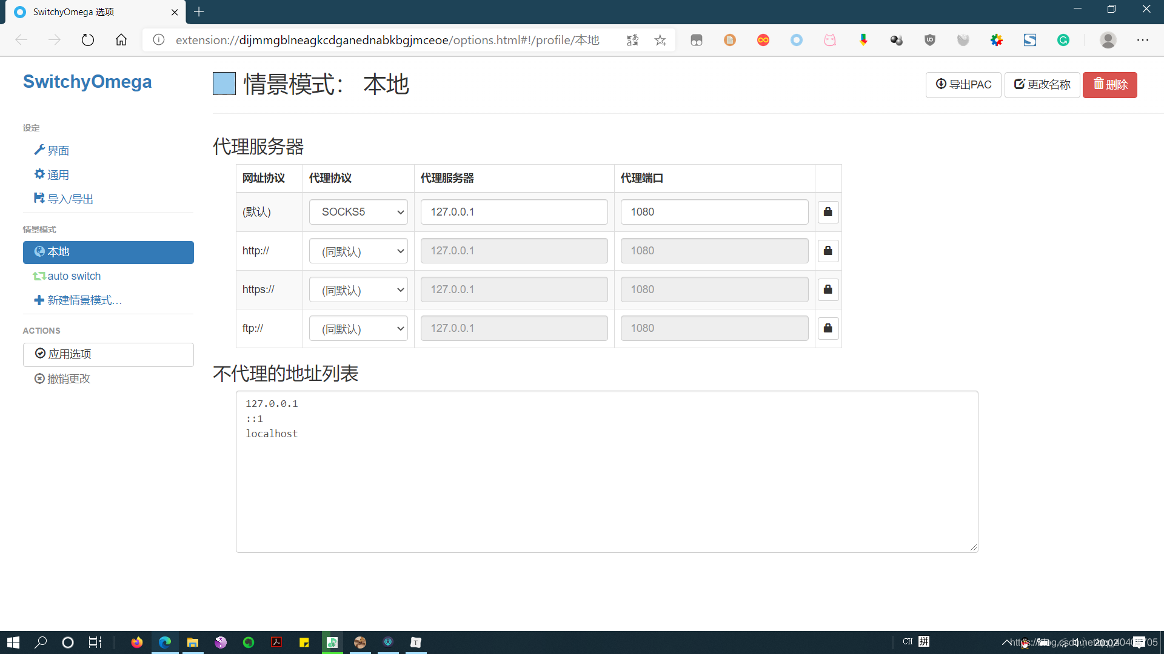
Task: Click the orange circle extension icon
Action: tap(730, 40)
